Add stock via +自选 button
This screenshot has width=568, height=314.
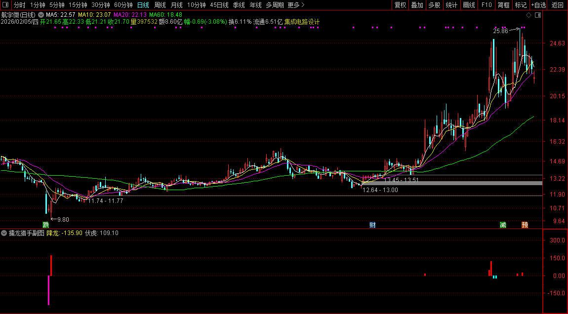click(538, 5)
